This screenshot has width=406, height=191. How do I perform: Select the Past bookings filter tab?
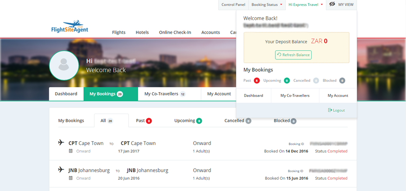point(144,121)
